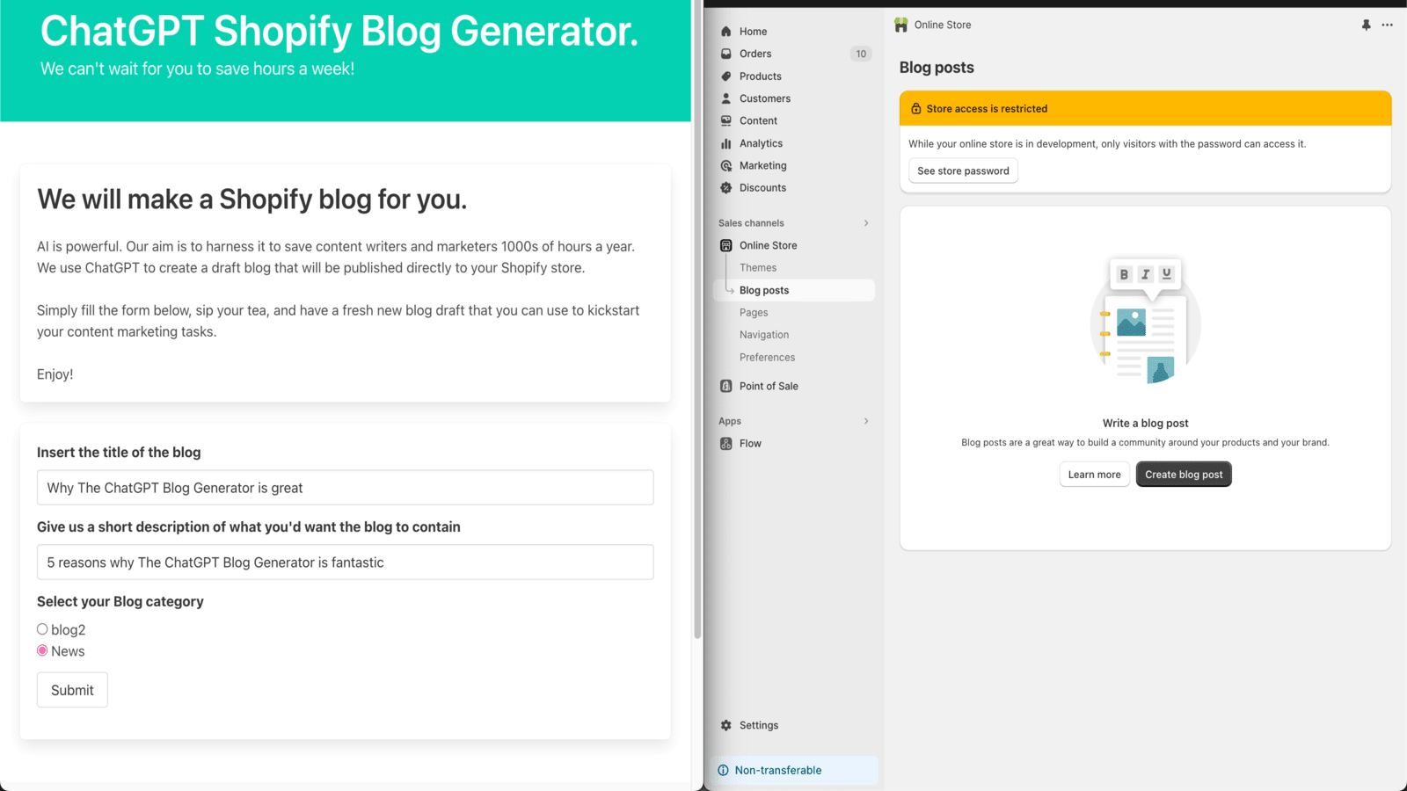Click the Home icon in Shopify sidebar
The width and height of the screenshot is (1407, 791).
pyautogui.click(x=726, y=32)
